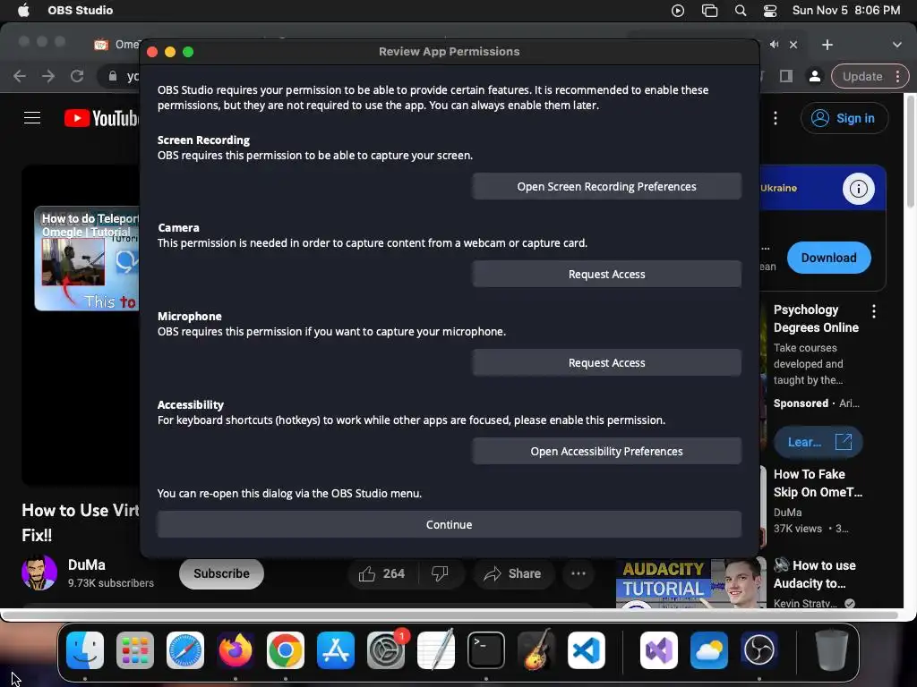
Task: Open Terminal from the Dock
Action: point(486,650)
